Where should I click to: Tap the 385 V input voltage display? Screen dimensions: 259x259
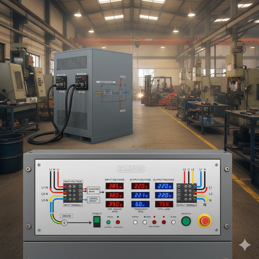114,186
